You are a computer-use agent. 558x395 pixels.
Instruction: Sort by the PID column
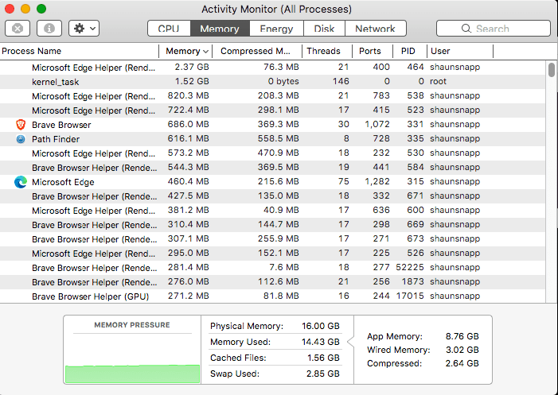point(410,51)
